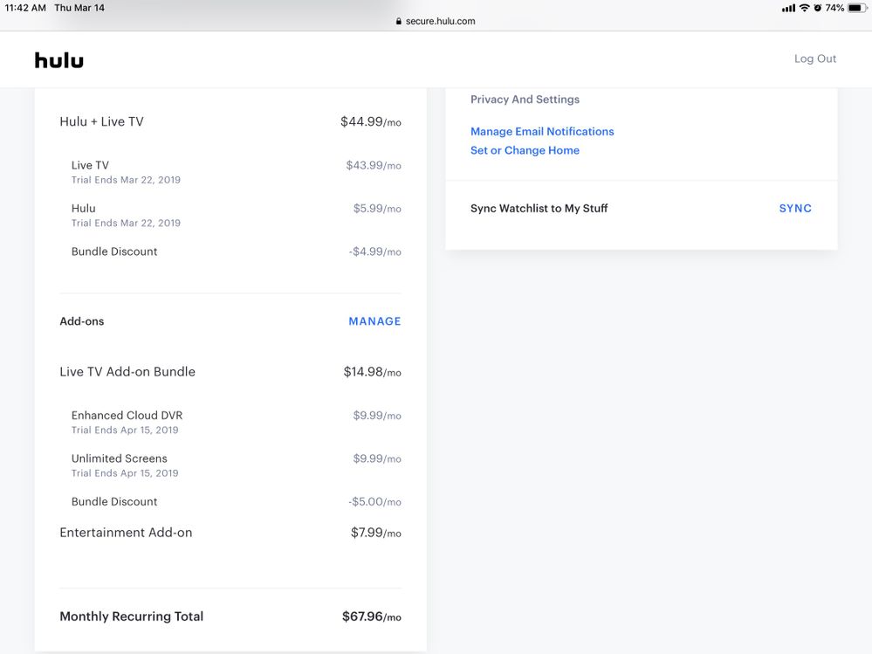Tap the Thu Mar 14 date

point(79,8)
